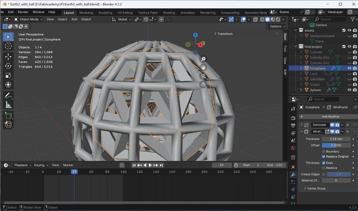The image size is (358, 211).
Task: Choose the Move tool
Action: [x=8, y=57]
